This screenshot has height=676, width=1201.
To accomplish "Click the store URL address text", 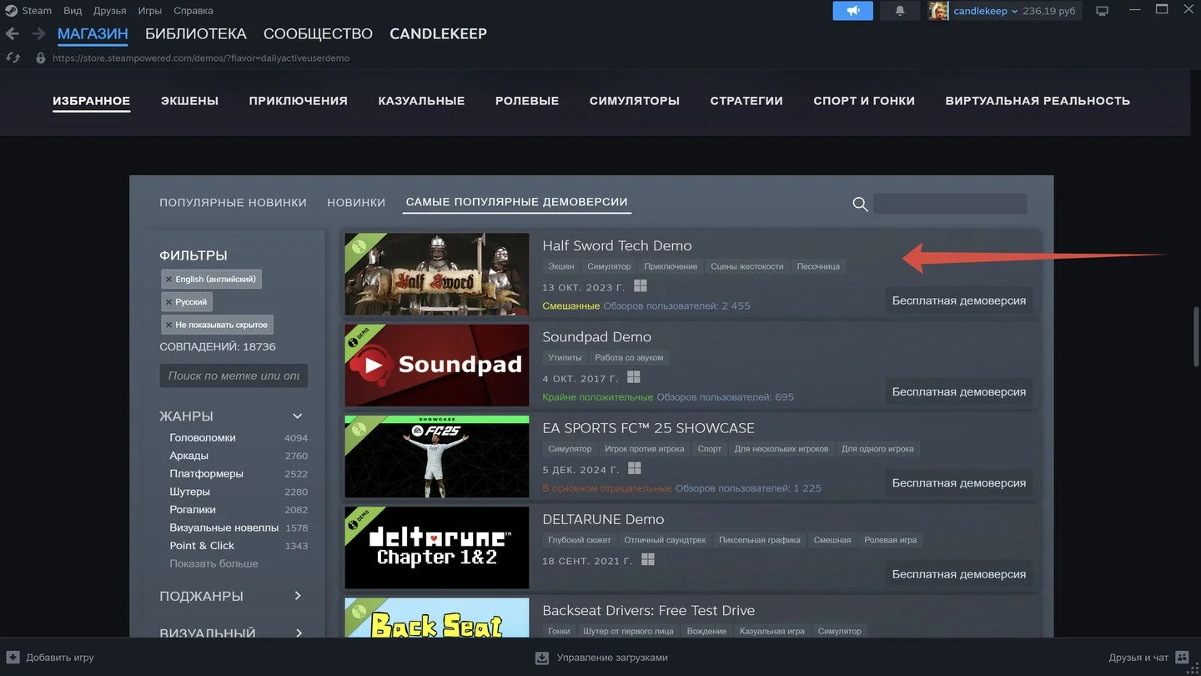I will click(x=201, y=58).
